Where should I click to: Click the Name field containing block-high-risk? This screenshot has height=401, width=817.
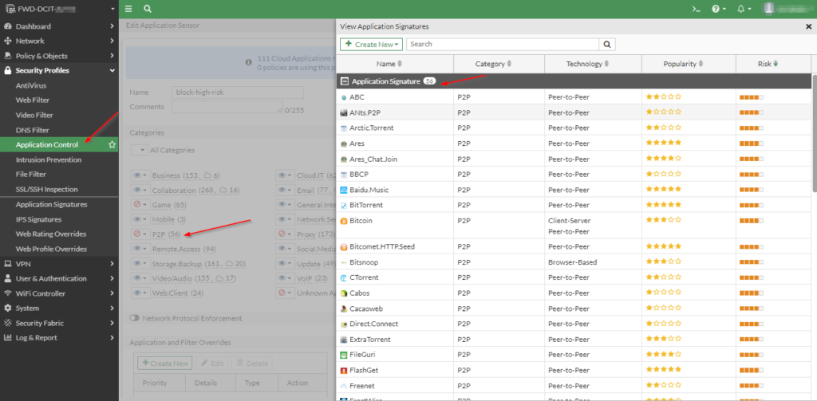238,92
